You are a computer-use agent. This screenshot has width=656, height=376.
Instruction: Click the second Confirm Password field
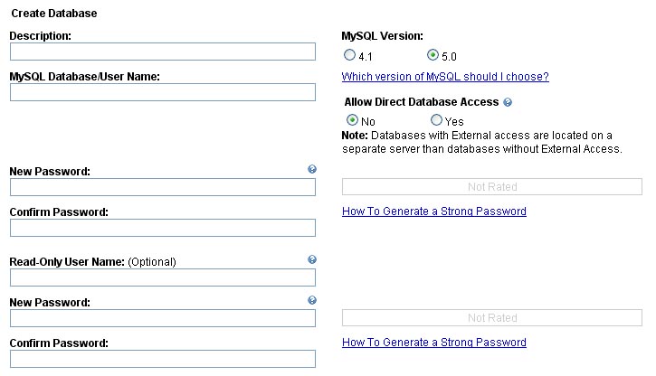click(163, 359)
